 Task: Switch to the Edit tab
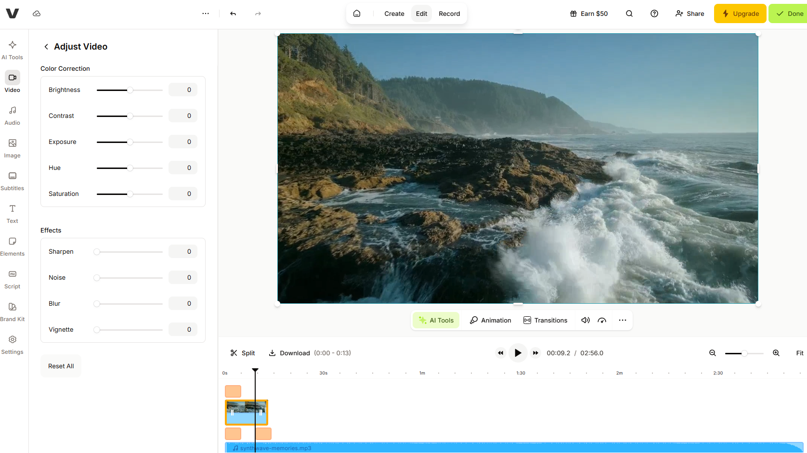click(x=422, y=13)
